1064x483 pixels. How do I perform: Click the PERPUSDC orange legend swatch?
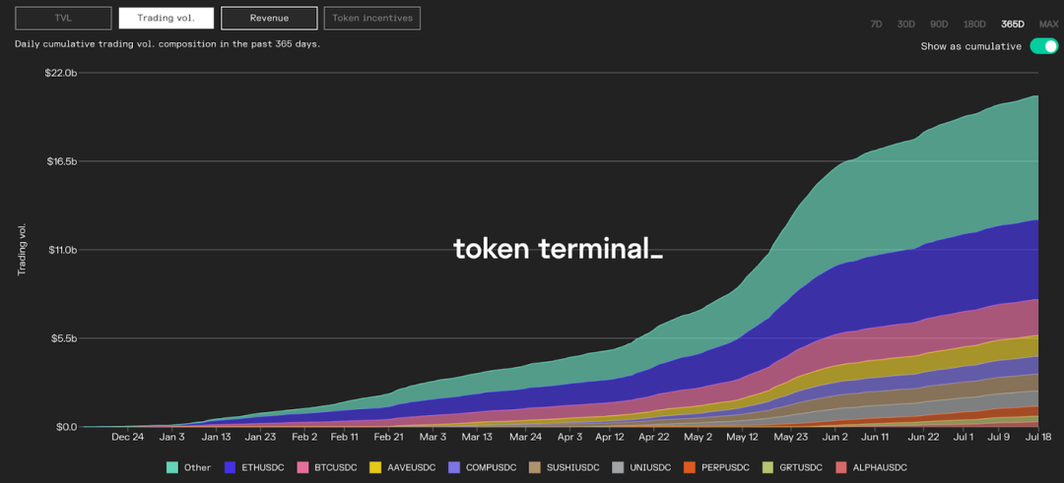pyautogui.click(x=689, y=467)
